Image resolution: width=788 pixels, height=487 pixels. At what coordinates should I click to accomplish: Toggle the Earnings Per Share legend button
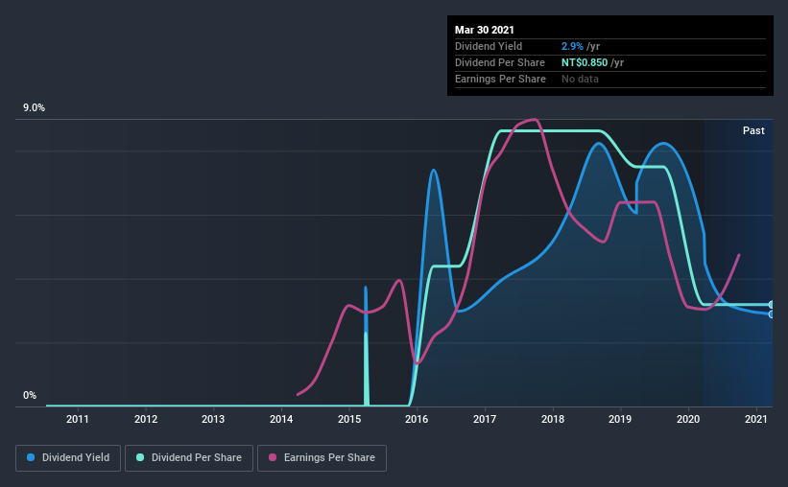click(x=322, y=458)
